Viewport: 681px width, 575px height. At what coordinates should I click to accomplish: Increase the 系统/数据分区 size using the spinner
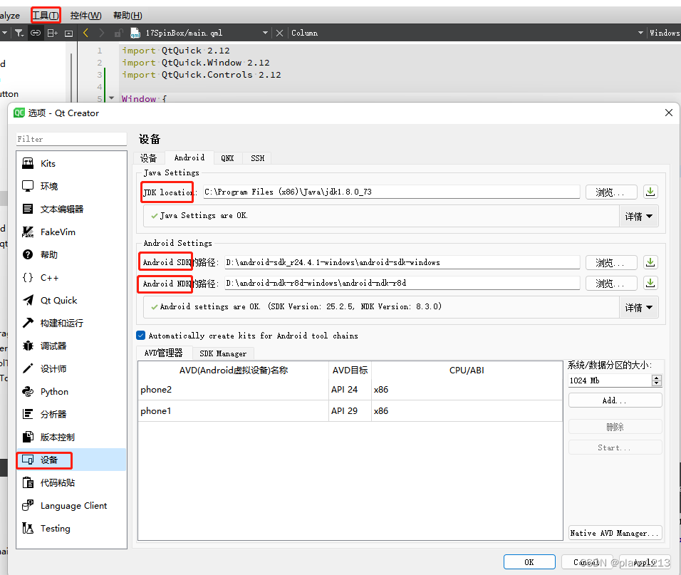657,377
